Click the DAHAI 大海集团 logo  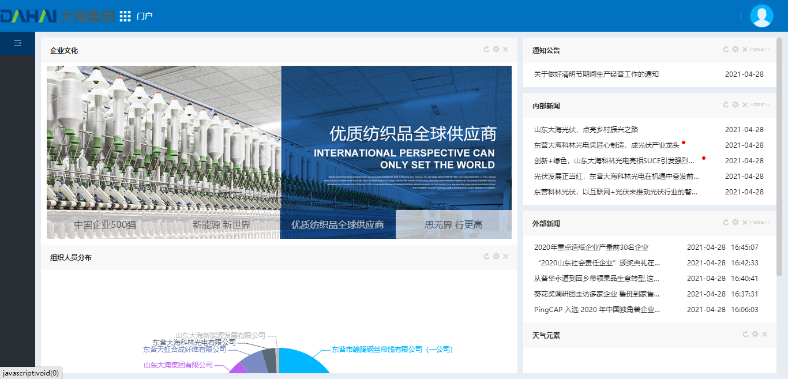coord(58,16)
